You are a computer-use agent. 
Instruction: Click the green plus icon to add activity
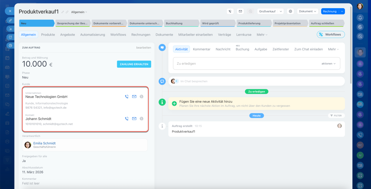click(174, 104)
